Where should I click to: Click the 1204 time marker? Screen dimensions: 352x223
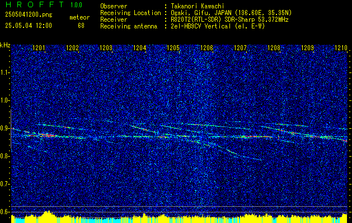(139, 47)
